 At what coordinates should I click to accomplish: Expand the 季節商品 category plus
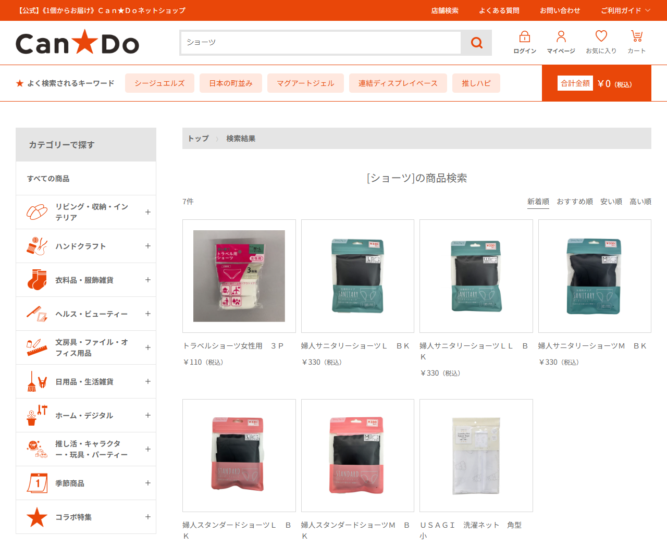tap(148, 483)
